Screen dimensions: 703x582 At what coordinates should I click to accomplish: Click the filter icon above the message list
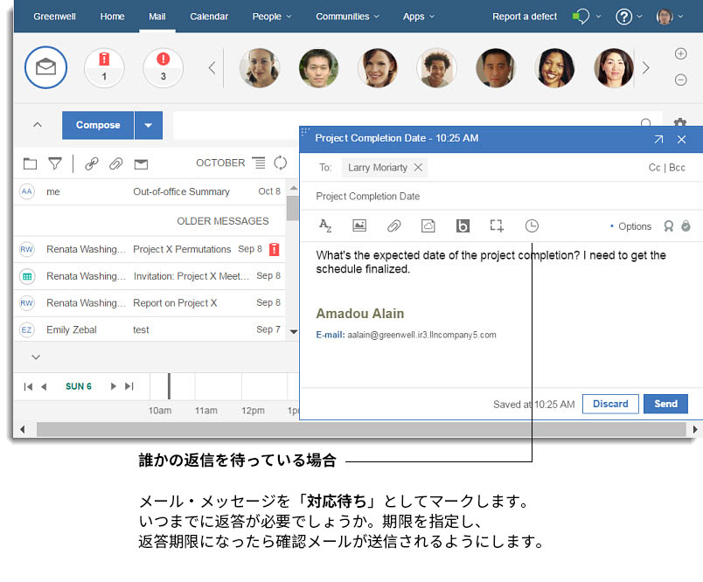(54, 163)
